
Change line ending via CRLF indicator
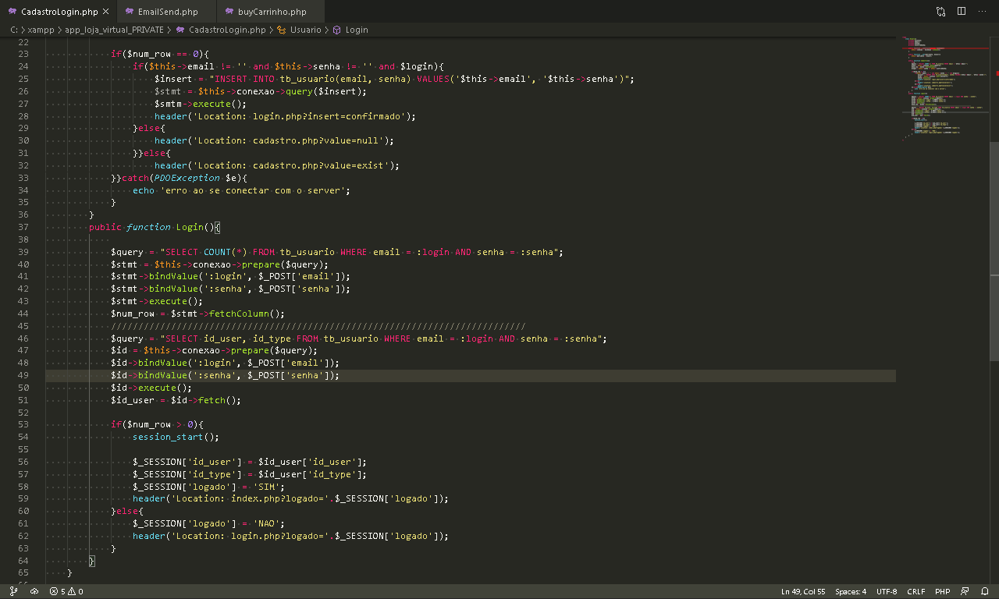916,591
